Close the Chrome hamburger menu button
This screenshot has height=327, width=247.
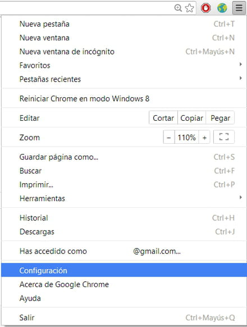[239, 8]
